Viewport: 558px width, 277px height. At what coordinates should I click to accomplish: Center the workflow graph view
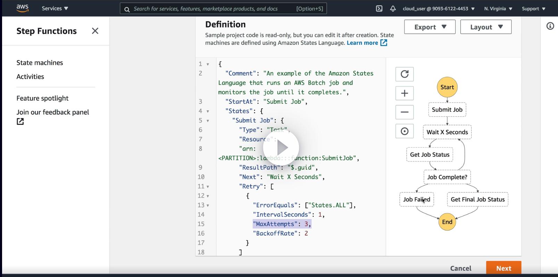[x=405, y=131]
